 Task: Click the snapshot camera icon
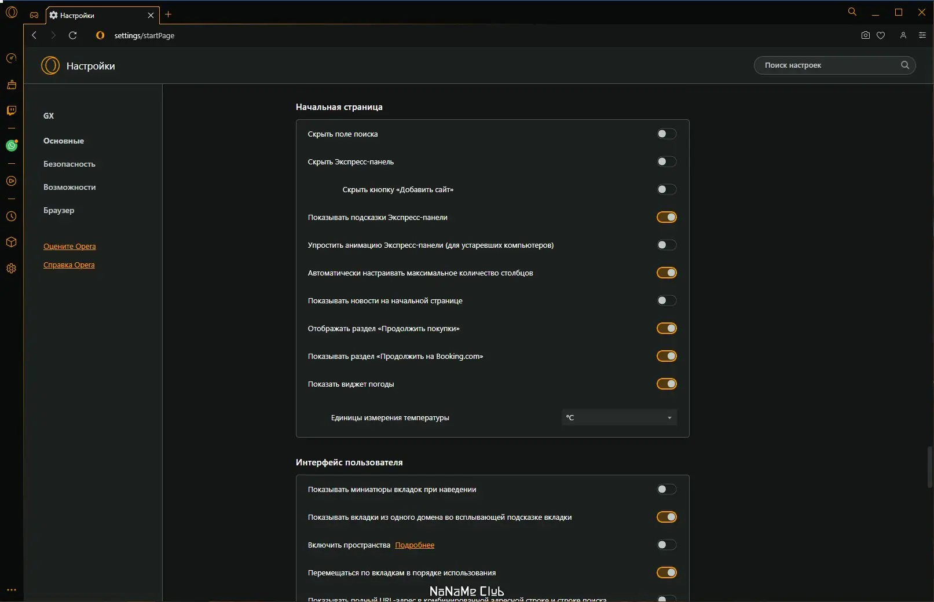865,35
